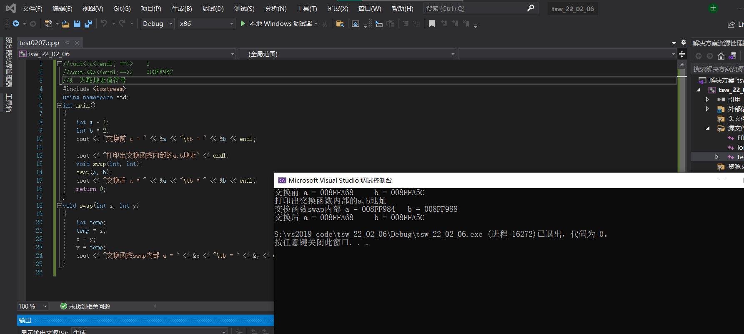Click the Find in Files folder-search icon
Screen dimensions: 744x334
point(340,24)
